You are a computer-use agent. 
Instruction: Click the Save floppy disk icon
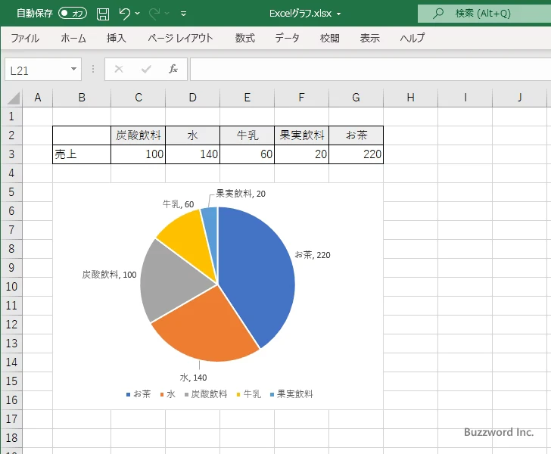pos(103,14)
